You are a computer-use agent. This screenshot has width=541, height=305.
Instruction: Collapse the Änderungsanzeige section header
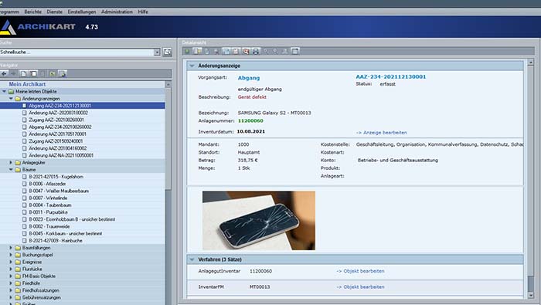click(192, 66)
